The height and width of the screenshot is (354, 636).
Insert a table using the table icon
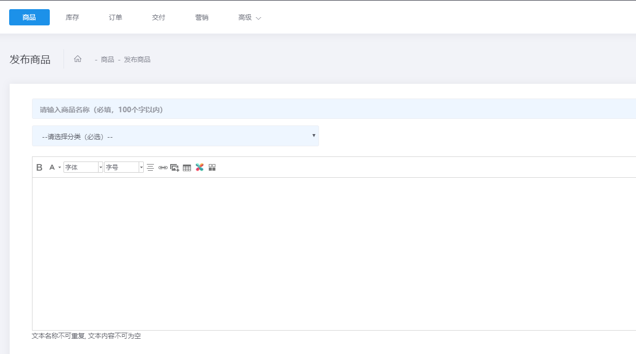[187, 168]
